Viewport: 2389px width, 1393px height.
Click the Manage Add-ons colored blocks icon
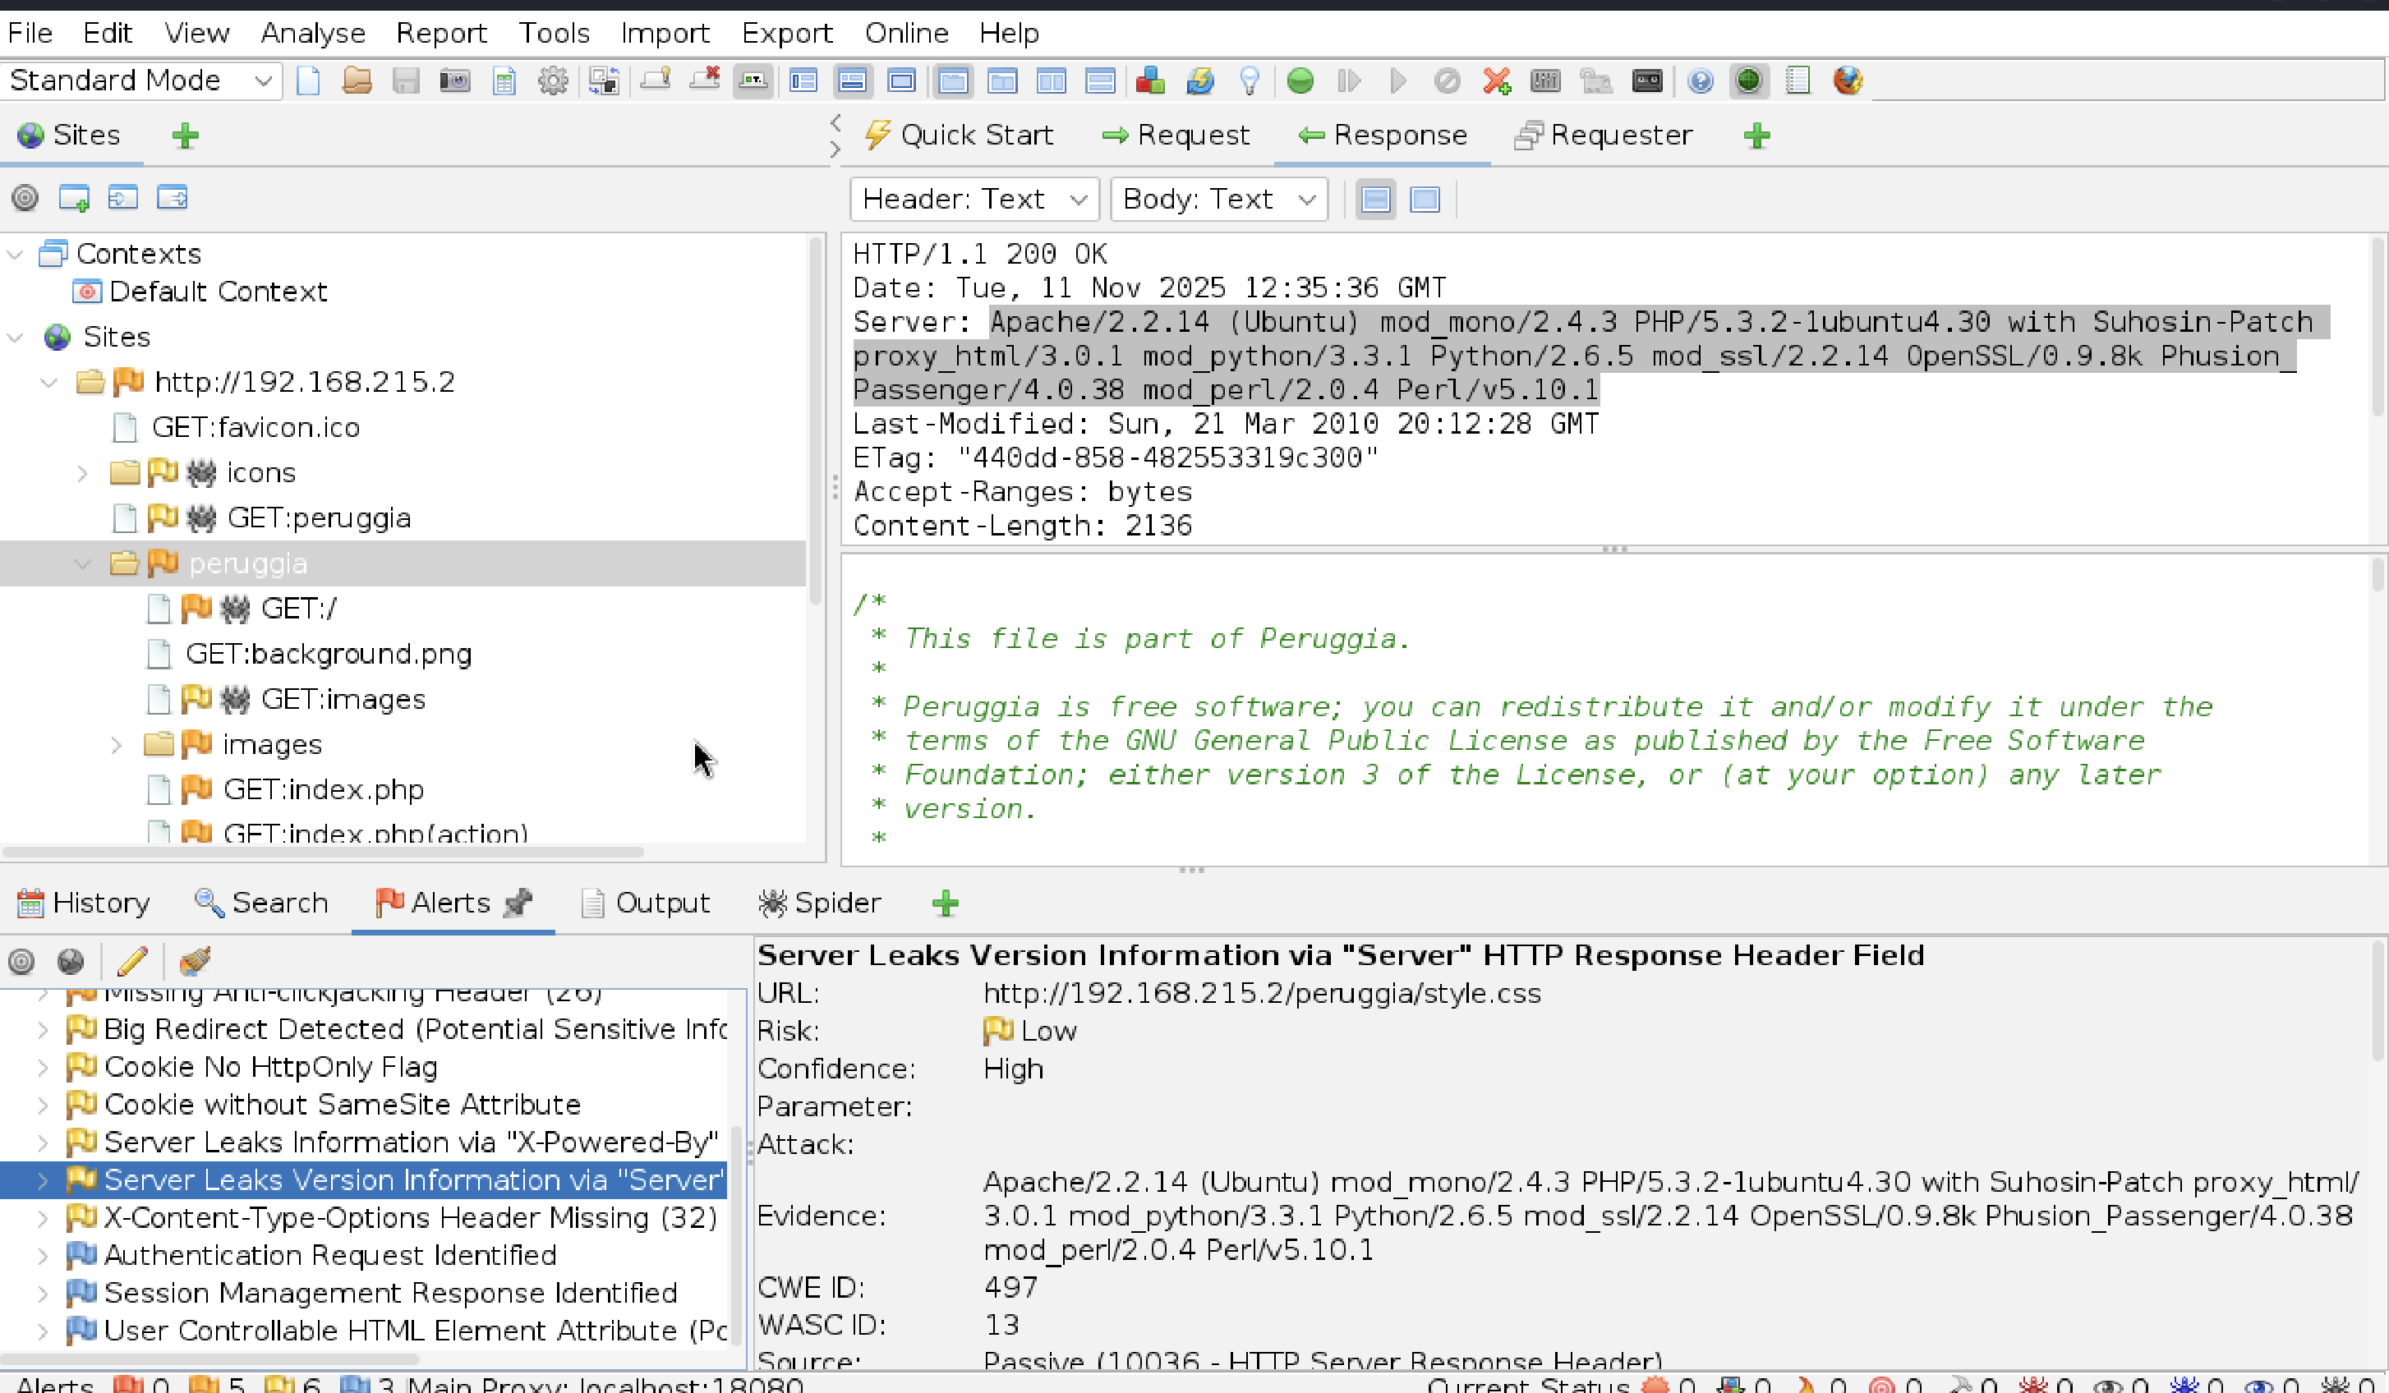[1150, 80]
